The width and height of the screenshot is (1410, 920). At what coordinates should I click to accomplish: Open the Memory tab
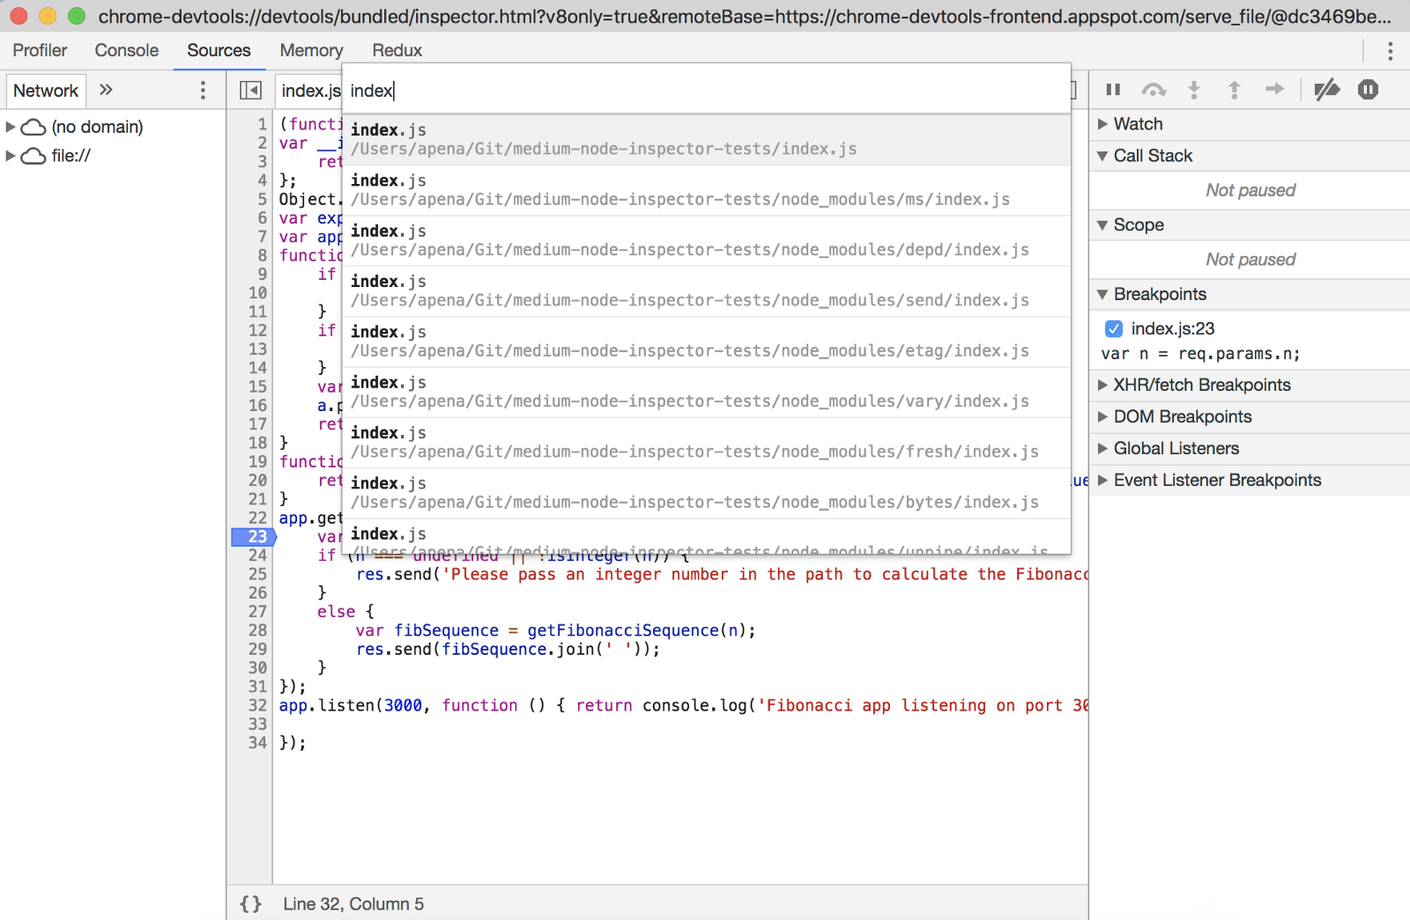[x=311, y=50]
